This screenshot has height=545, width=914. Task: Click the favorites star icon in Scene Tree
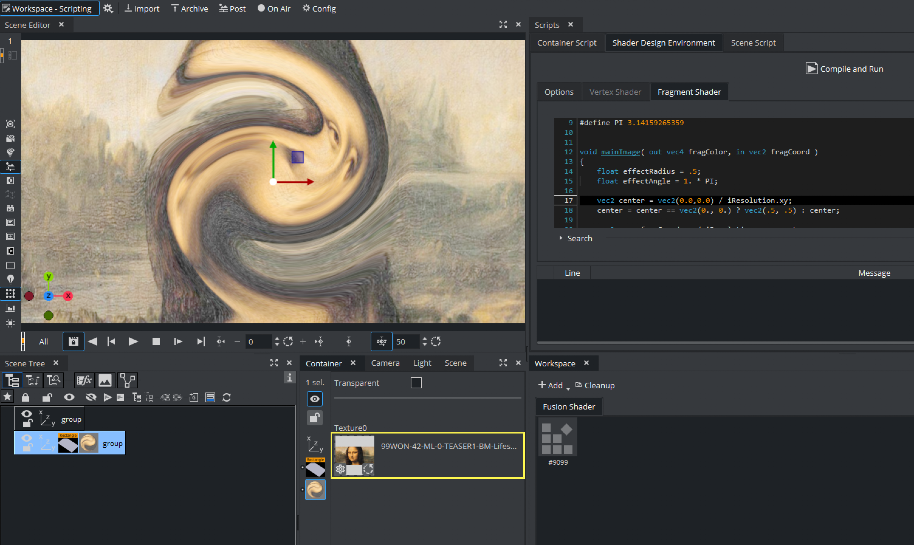pyautogui.click(x=7, y=397)
